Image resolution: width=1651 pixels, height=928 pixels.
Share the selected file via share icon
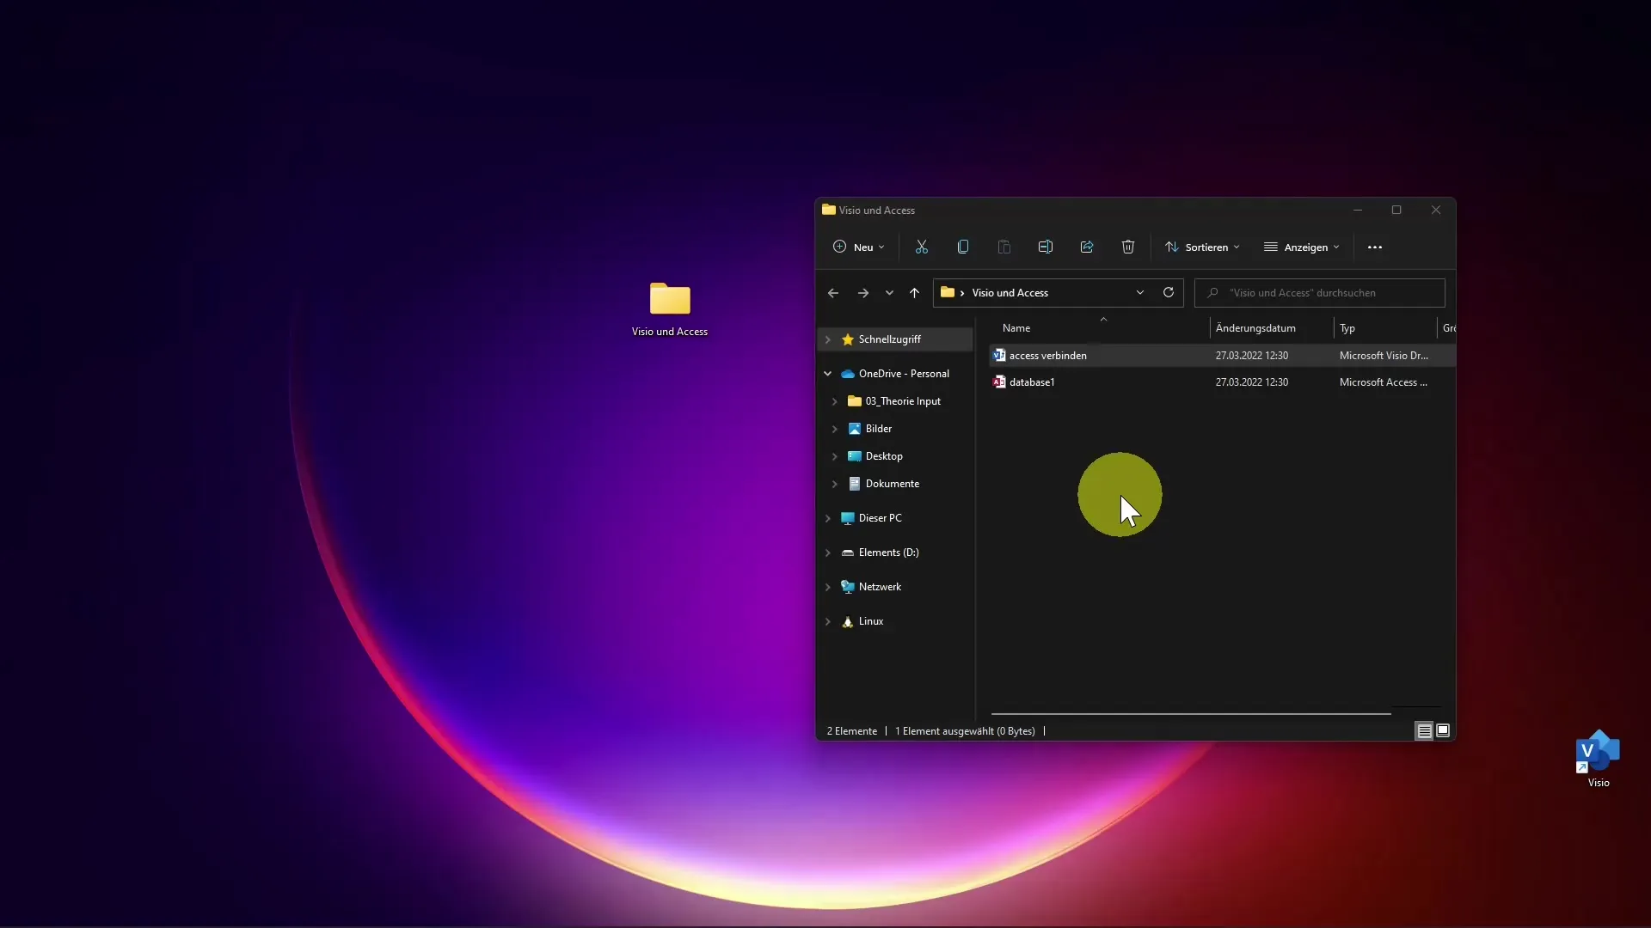[1087, 247]
